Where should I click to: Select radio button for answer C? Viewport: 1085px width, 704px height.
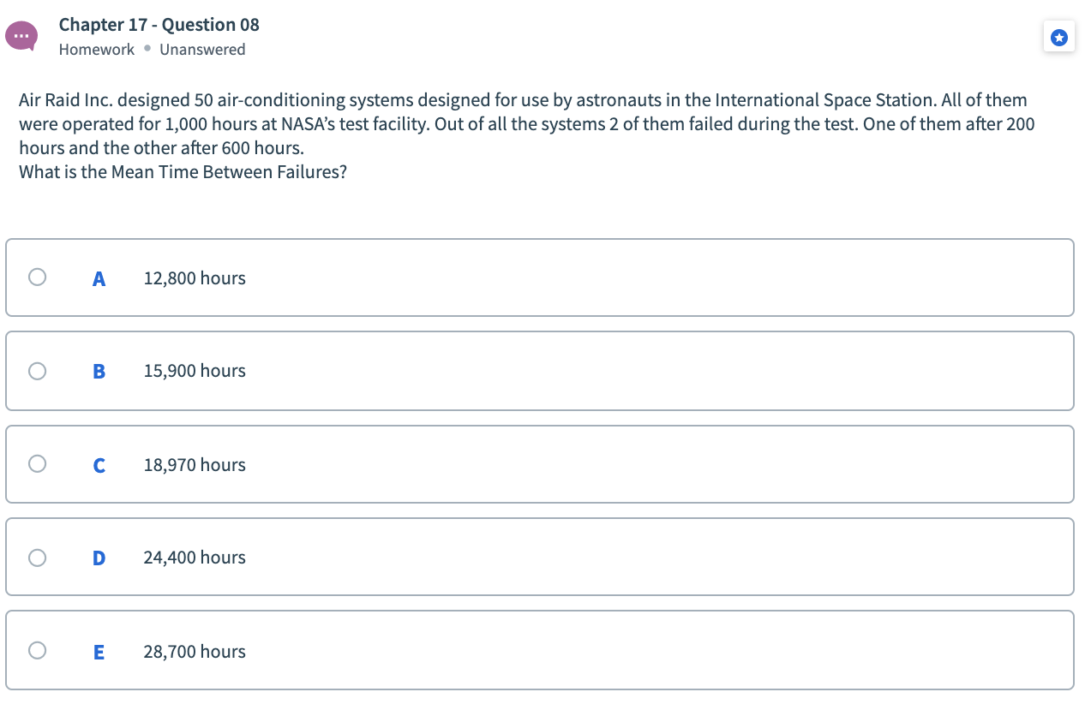tap(36, 463)
